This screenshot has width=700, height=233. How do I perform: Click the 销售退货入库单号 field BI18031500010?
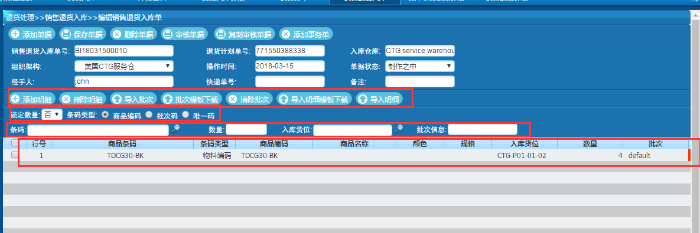(123, 51)
